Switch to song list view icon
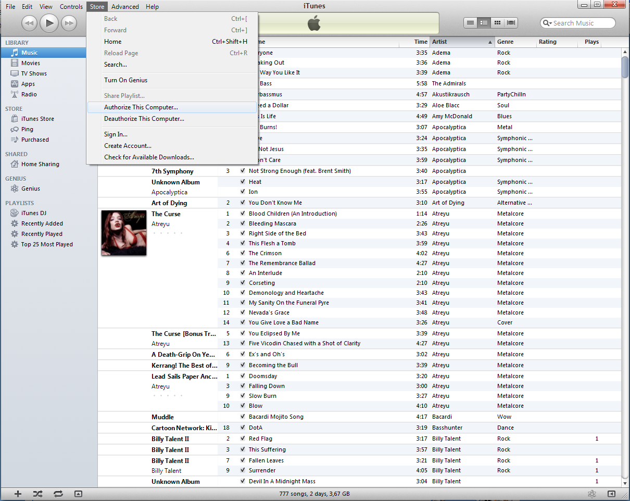630x501 pixels. (x=471, y=23)
